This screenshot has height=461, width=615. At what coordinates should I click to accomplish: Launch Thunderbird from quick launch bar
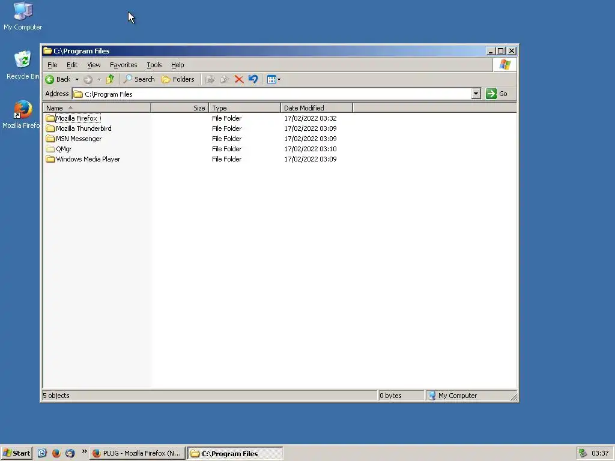(x=70, y=453)
